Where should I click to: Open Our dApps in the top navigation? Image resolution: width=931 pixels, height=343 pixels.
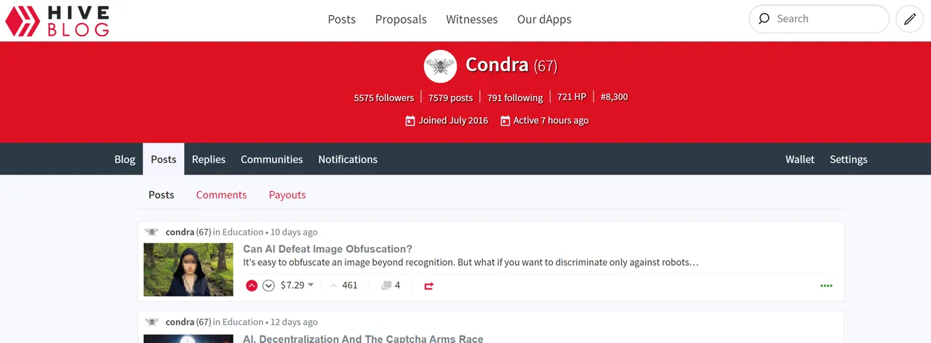click(x=544, y=20)
